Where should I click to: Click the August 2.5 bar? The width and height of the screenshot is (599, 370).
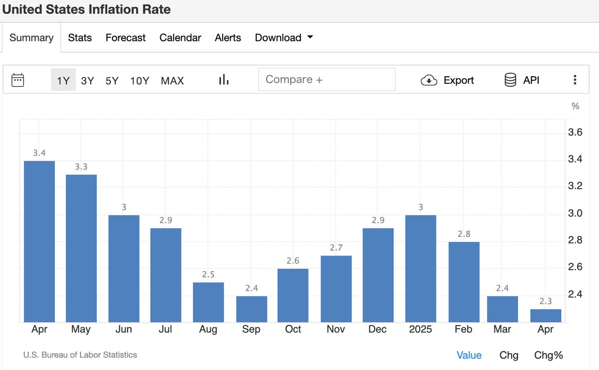(x=208, y=302)
